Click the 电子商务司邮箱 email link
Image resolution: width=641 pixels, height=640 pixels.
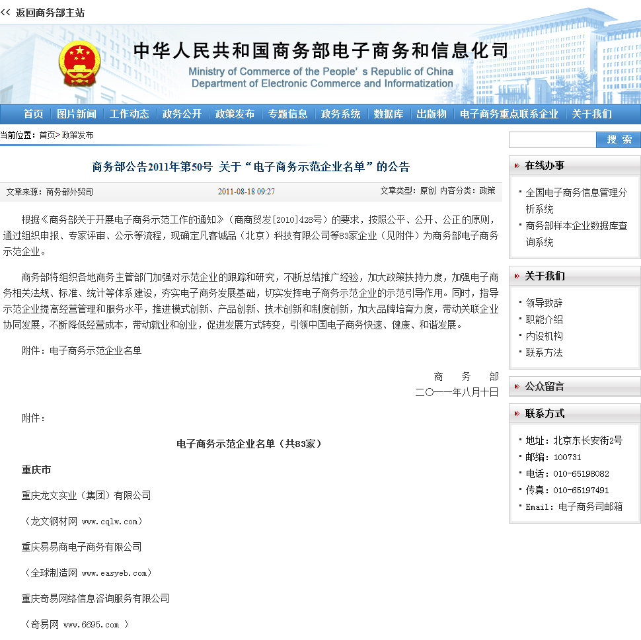590,506
